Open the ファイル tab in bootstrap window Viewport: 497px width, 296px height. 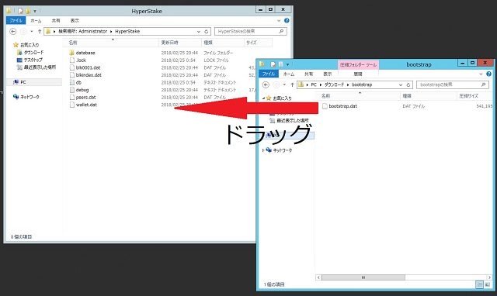(269, 74)
